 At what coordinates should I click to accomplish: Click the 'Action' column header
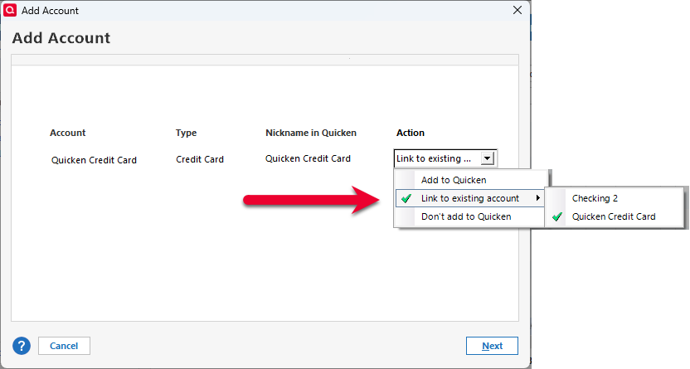[x=411, y=133]
